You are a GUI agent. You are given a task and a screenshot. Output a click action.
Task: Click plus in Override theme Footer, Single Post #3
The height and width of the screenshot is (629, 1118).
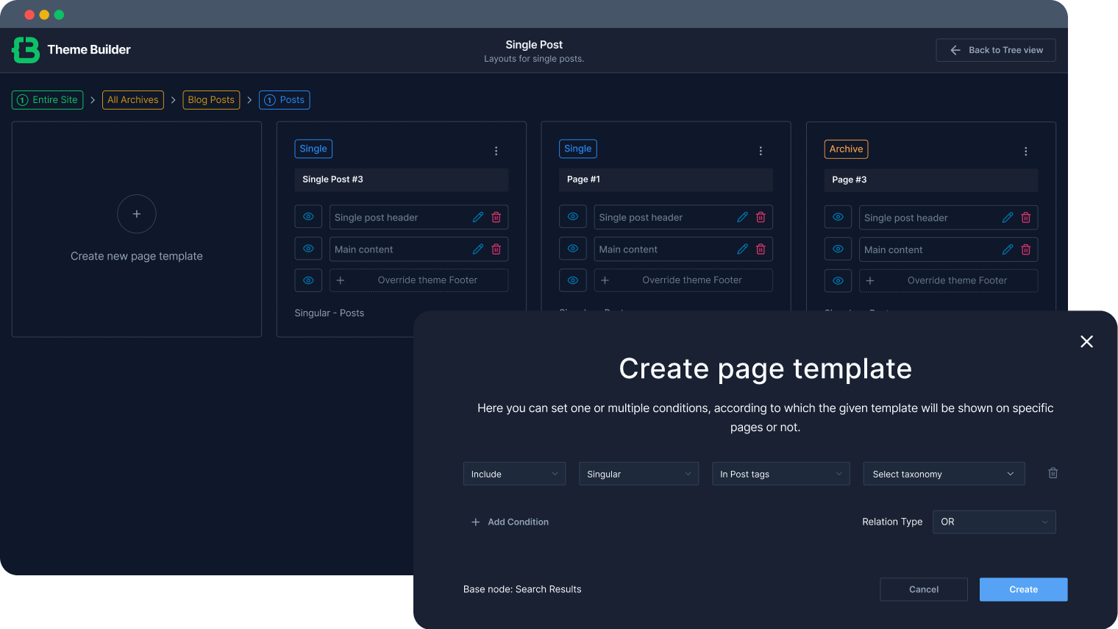pos(341,280)
